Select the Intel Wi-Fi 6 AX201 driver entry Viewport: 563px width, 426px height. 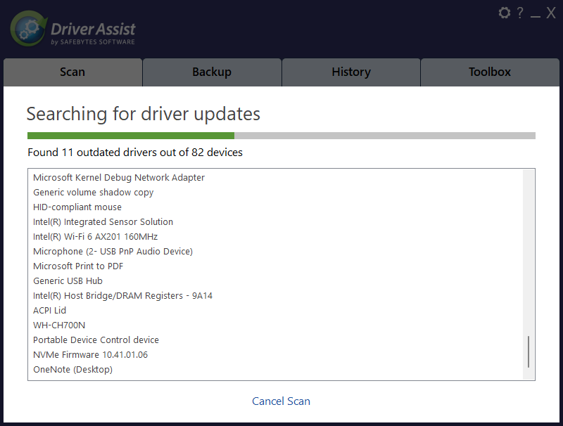[94, 236]
